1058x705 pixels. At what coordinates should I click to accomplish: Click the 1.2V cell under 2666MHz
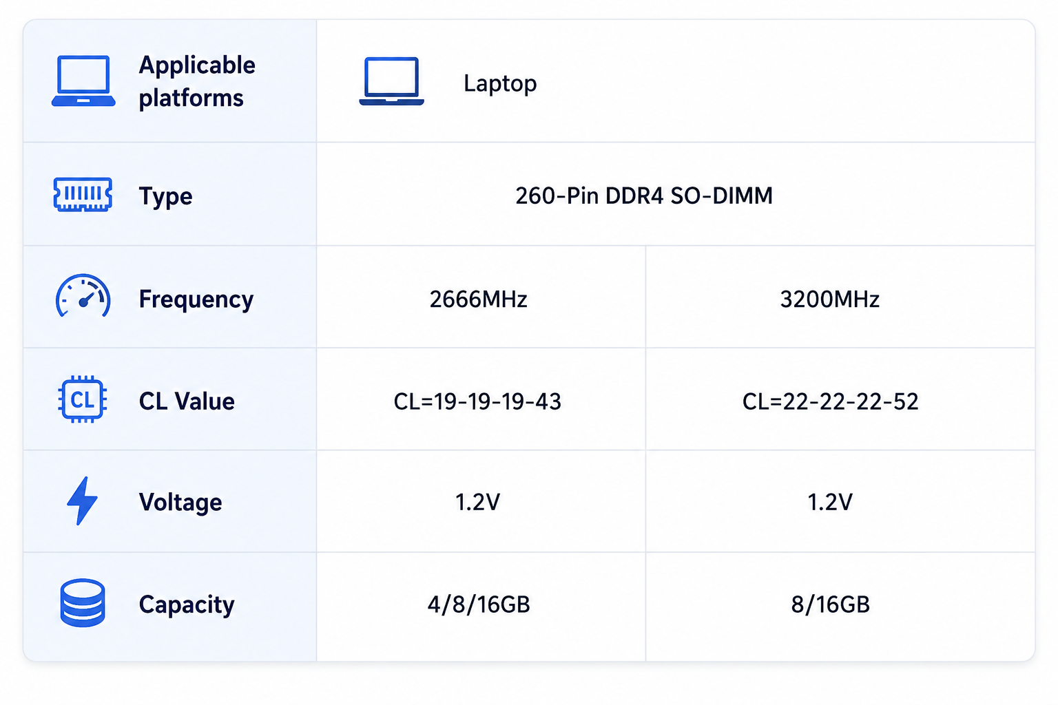(477, 502)
